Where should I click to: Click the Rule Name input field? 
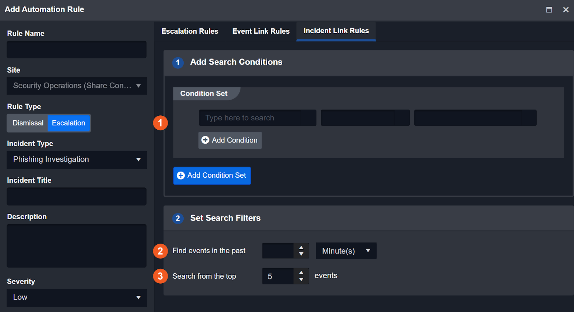(76, 49)
